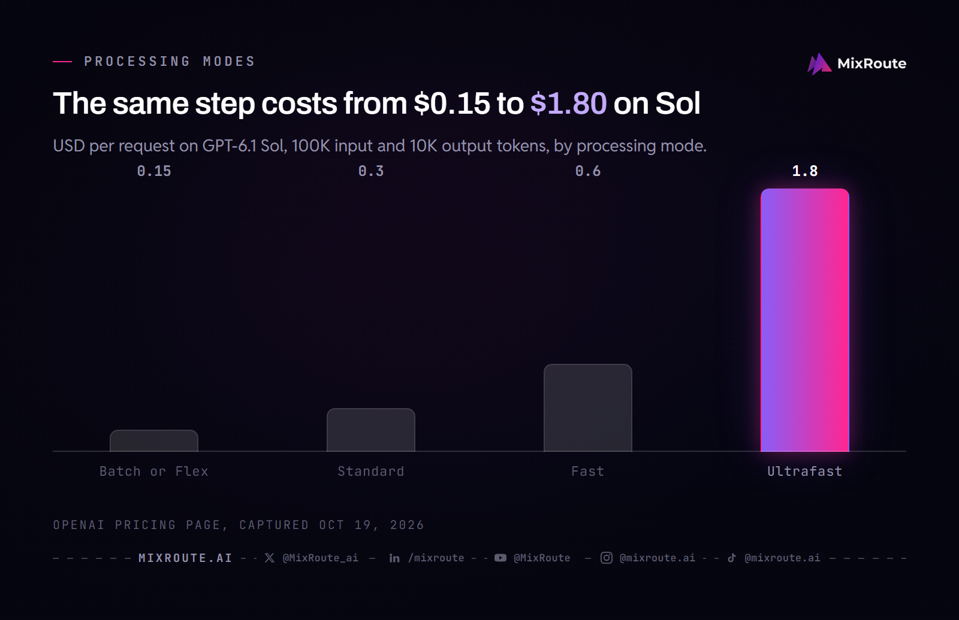Click the LinkedIn icon
The image size is (959, 620).
(x=394, y=558)
